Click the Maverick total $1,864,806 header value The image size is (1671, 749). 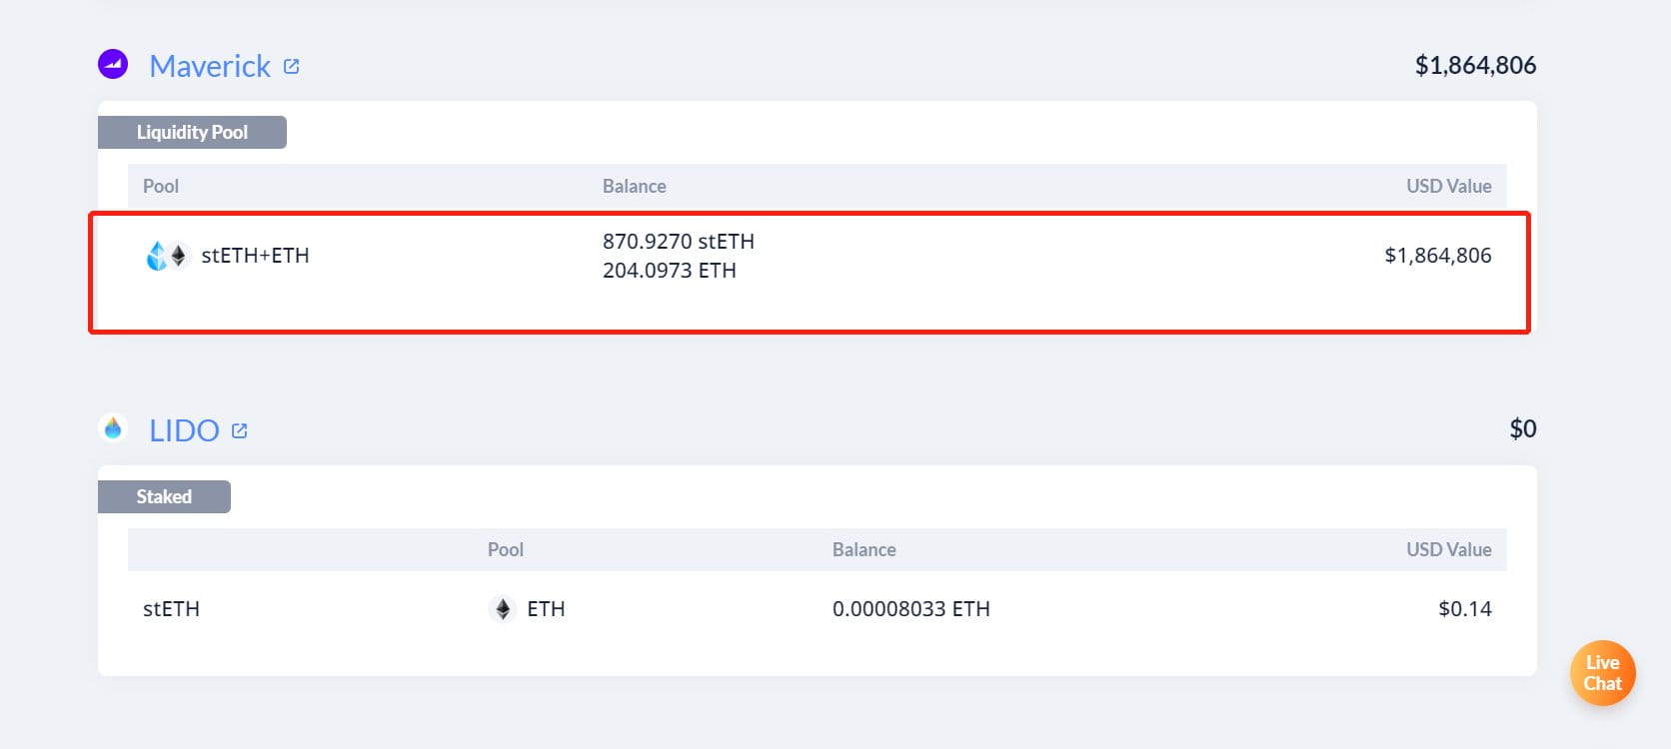click(x=1475, y=65)
